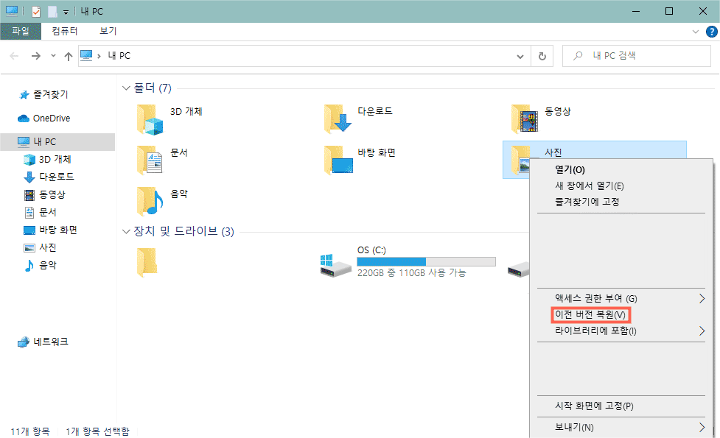Open the 동영상 folder icon

(524, 119)
